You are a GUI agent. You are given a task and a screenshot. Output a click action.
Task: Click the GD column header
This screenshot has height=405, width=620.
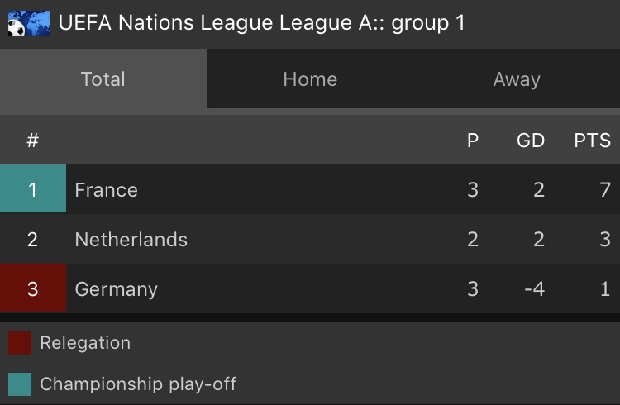coord(531,141)
